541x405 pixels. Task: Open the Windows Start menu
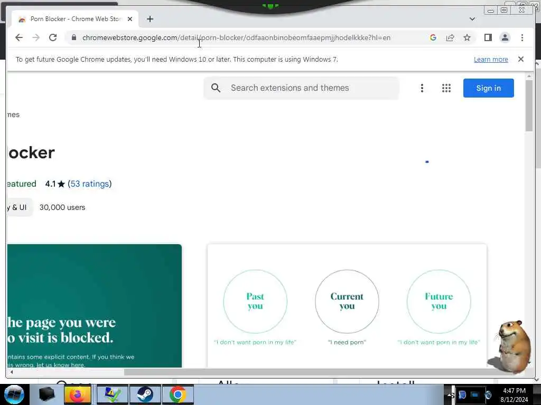pyautogui.click(x=14, y=394)
